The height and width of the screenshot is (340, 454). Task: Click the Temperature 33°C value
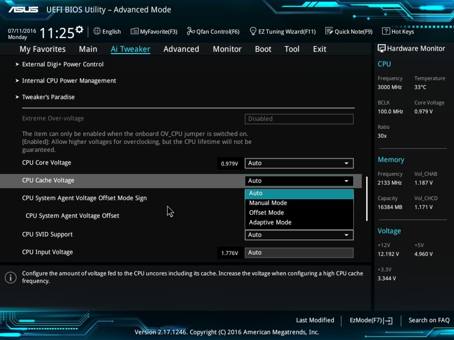[x=420, y=87]
